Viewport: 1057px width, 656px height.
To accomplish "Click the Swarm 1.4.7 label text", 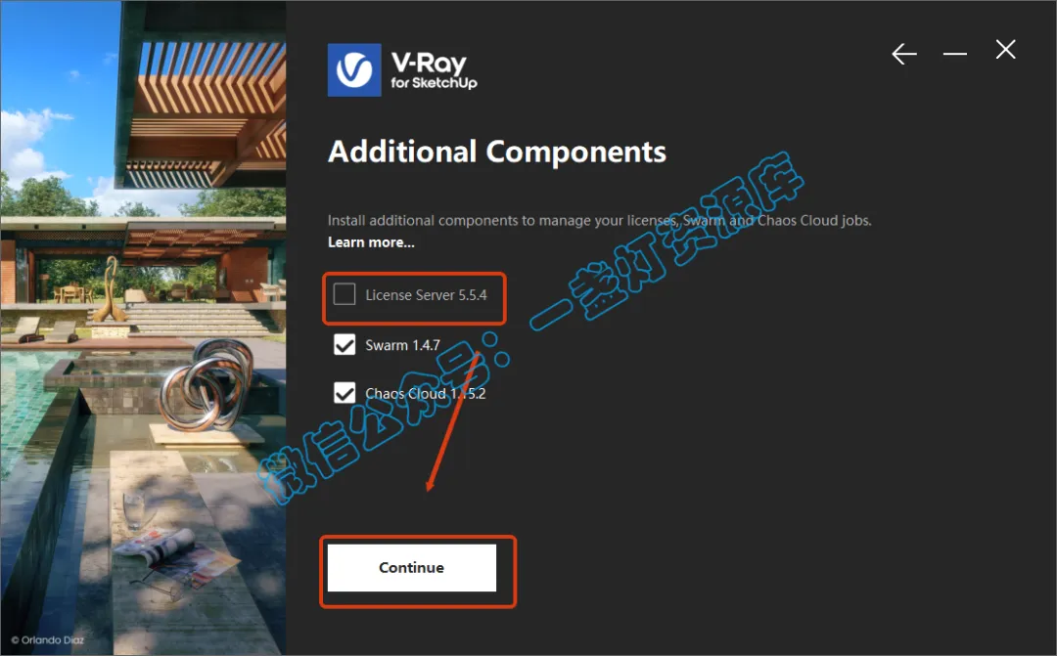I will (402, 345).
